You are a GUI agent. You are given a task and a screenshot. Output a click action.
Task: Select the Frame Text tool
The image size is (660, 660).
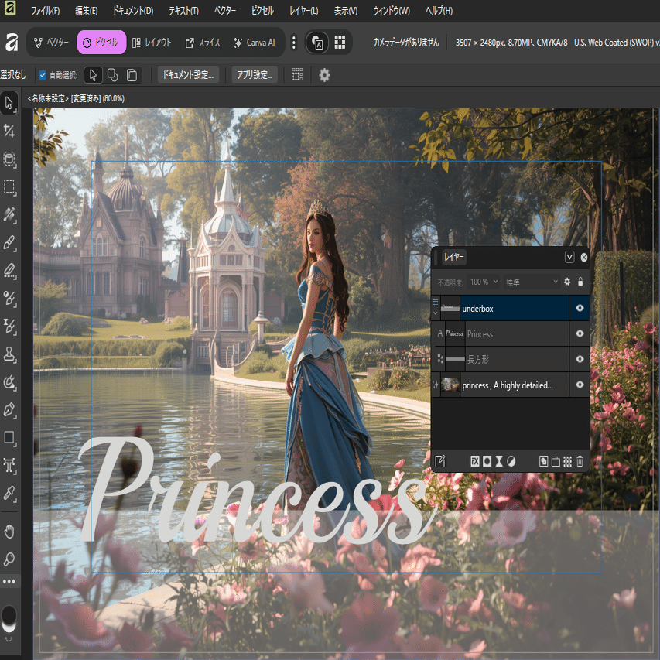[9, 465]
